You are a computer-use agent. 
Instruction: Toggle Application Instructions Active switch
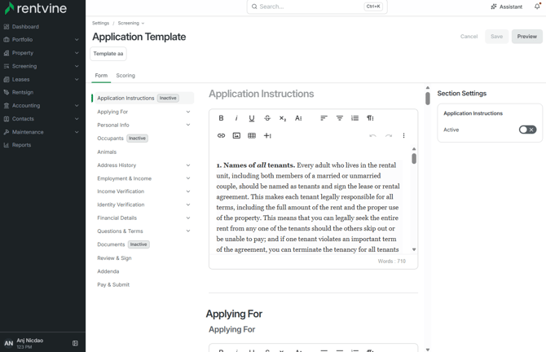point(527,130)
